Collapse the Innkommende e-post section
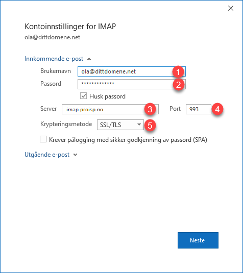Viewport: 243px width, 273px height. click(54, 59)
